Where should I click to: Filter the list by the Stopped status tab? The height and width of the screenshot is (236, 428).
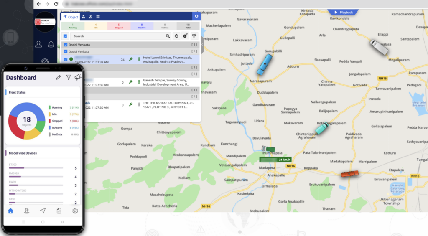(119, 26)
